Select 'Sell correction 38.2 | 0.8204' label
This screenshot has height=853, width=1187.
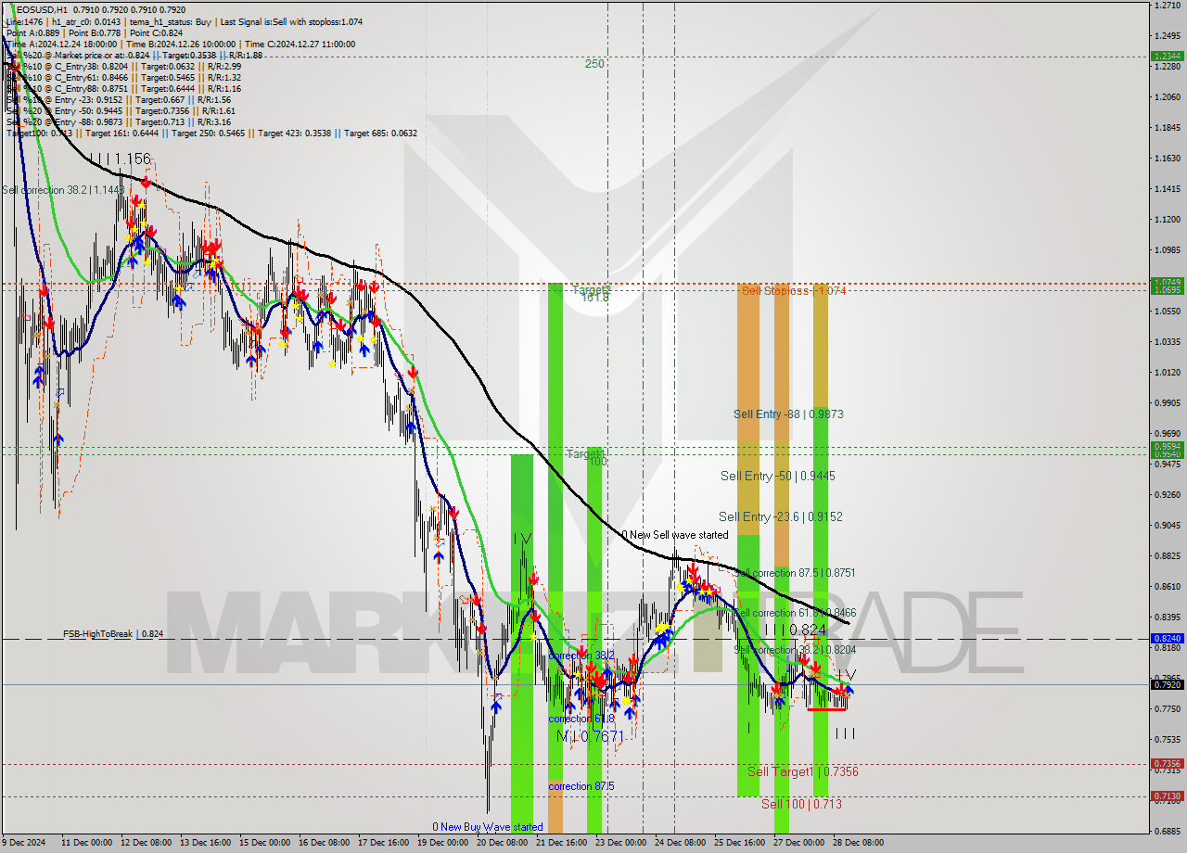(x=796, y=650)
